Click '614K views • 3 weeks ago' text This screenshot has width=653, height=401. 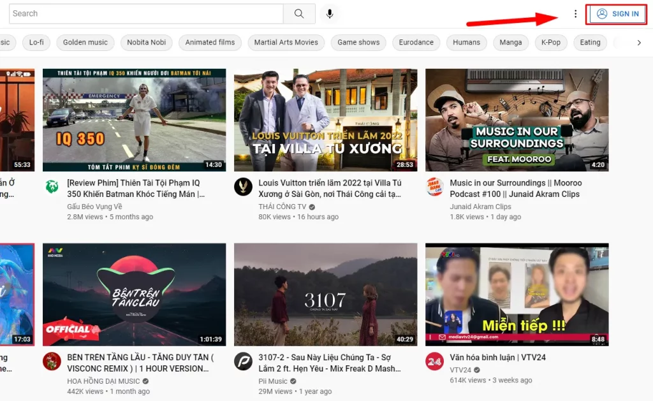(x=491, y=380)
